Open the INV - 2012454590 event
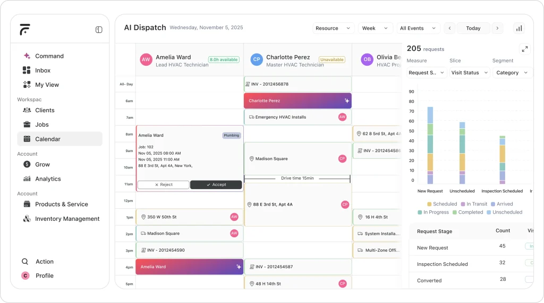Viewport: 544px width, 303px height. point(190,250)
